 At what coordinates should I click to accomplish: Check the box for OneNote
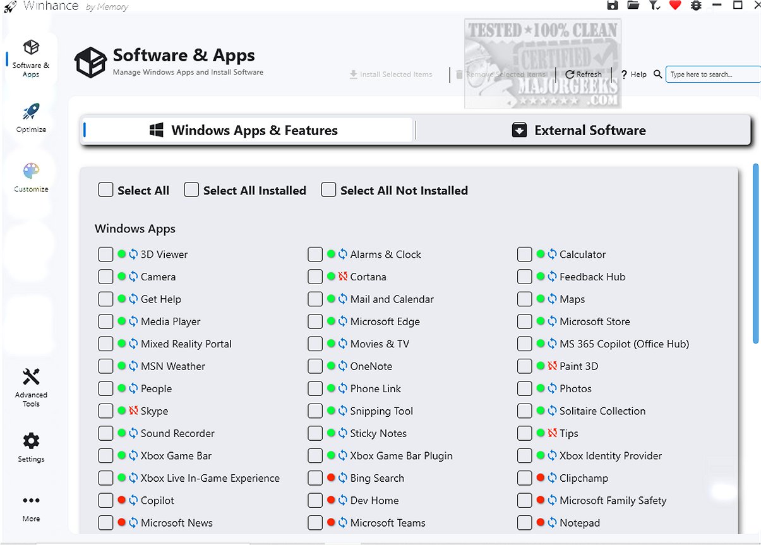pos(315,366)
